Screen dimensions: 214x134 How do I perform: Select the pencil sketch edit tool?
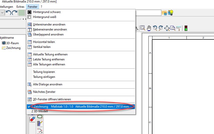pyautogui.click(x=40, y=123)
